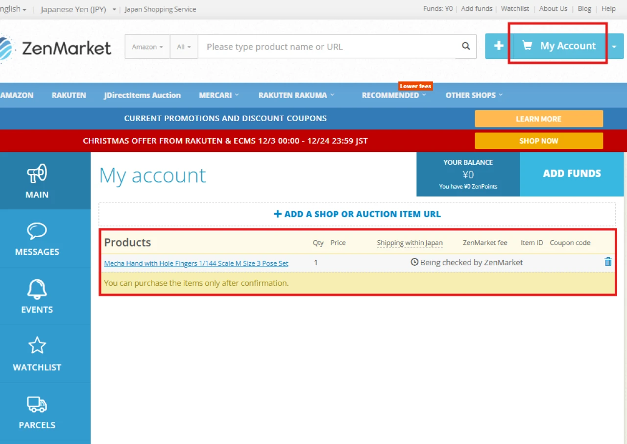Click Shipping within Japan column header
Image resolution: width=627 pixels, height=444 pixels.
[410, 243]
